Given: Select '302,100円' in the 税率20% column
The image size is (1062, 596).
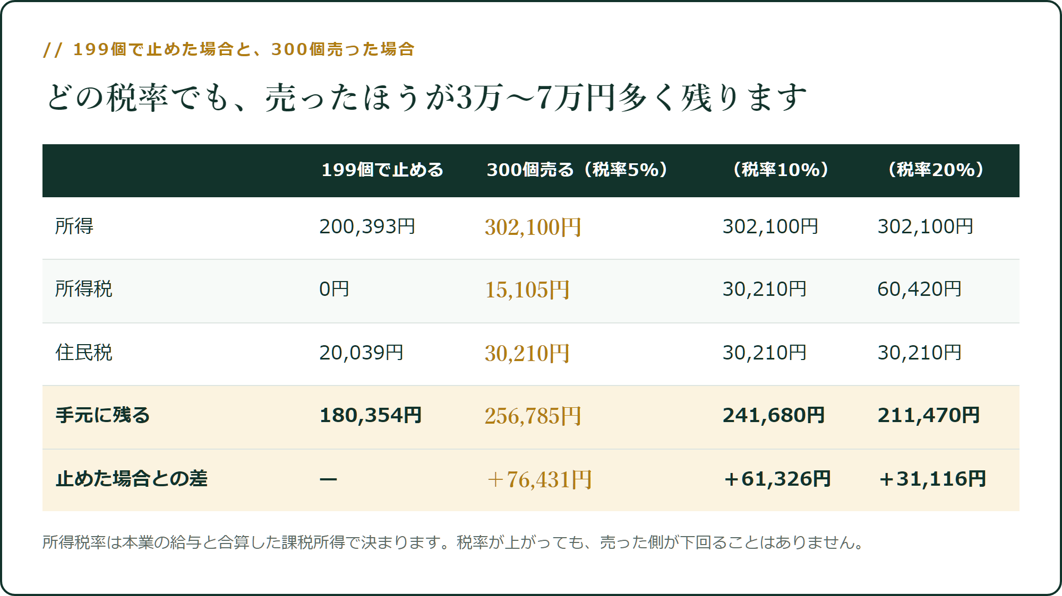Looking at the screenshot, I should (926, 226).
